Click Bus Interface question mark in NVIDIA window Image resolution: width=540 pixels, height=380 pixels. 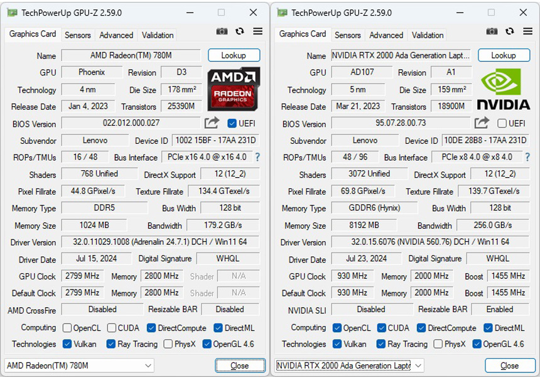527,157
